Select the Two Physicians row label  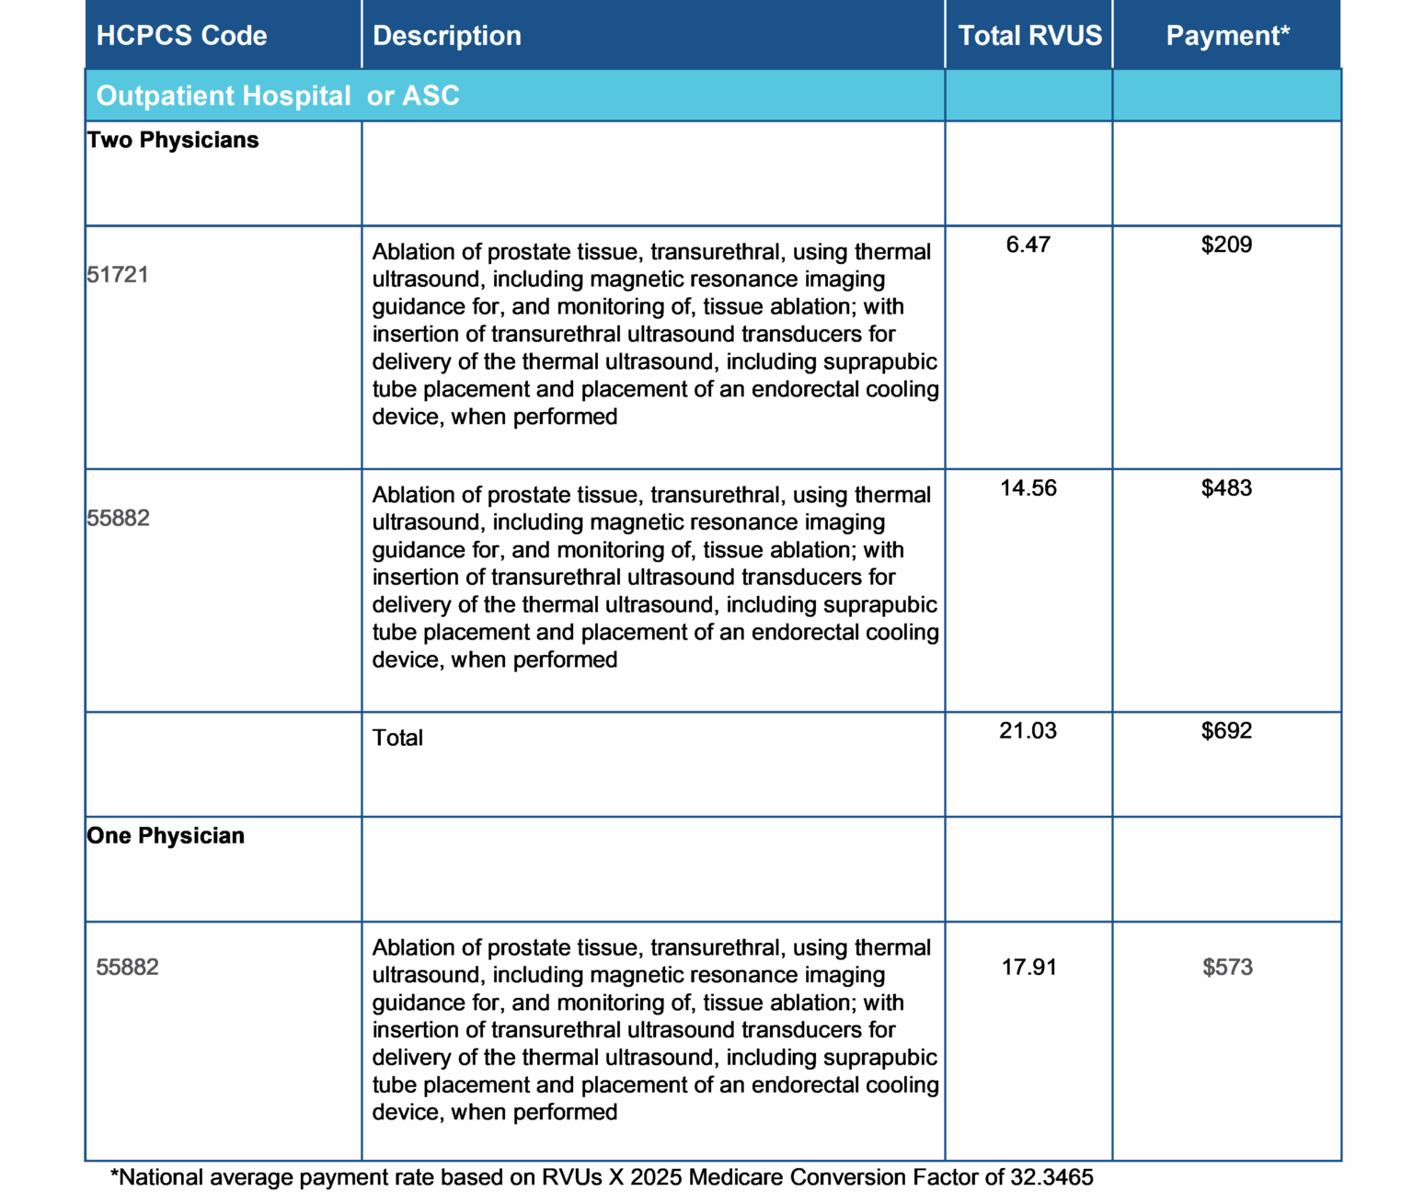click(173, 141)
